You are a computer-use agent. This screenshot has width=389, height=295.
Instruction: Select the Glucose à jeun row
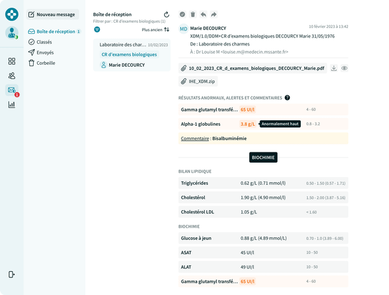point(263,238)
